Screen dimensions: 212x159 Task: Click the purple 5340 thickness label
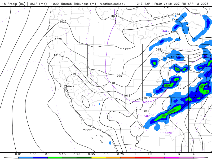166,31
